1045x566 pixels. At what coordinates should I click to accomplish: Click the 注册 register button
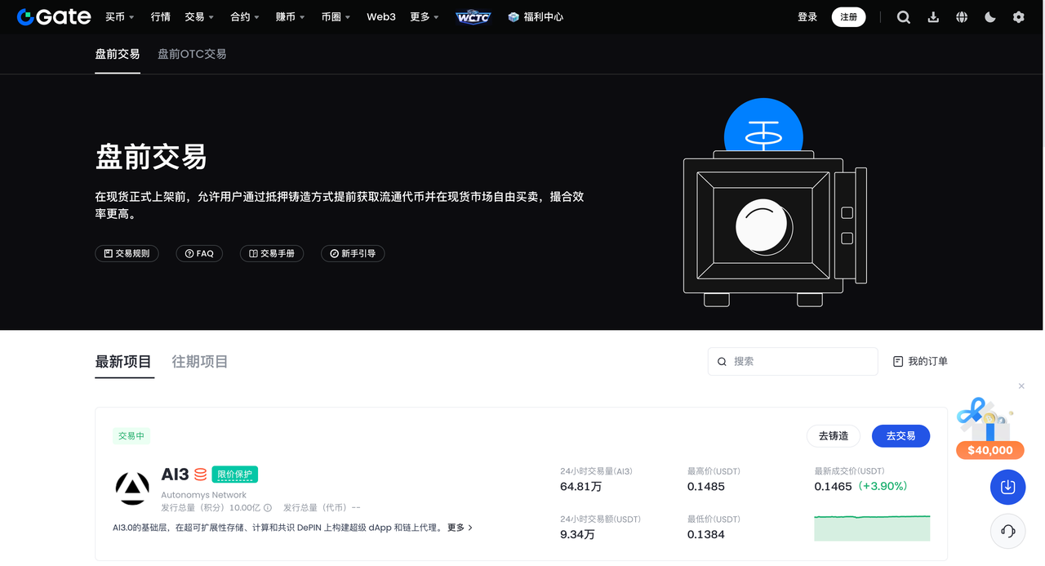[848, 17]
